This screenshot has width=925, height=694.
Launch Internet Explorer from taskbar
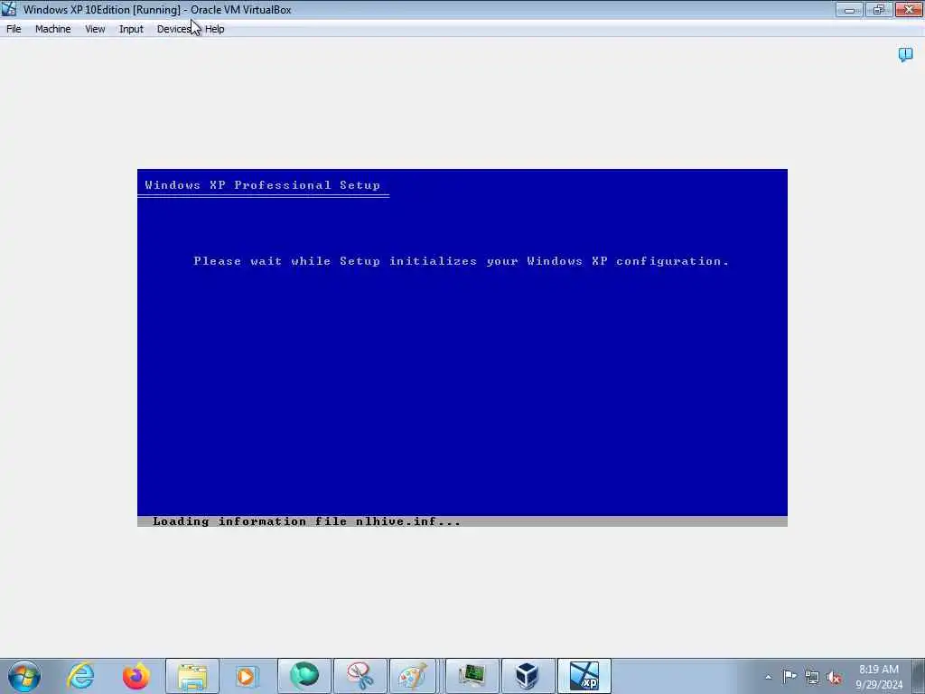(80, 676)
